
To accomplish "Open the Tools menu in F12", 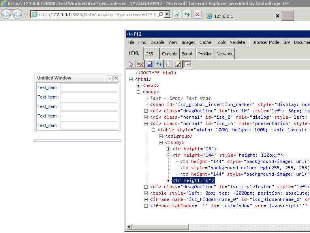I will tap(221, 42).
